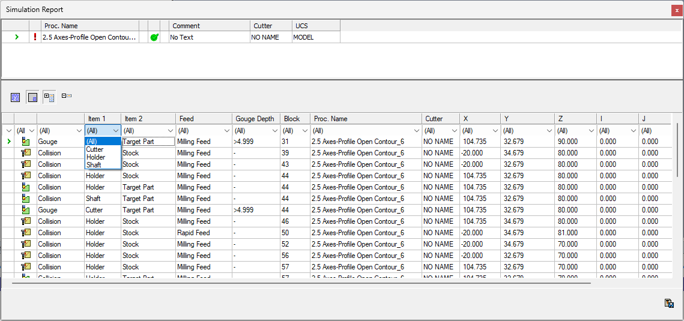Click the vertical scrollbar of results table
Viewport: 684px width, 321px height.
[x=677, y=180]
